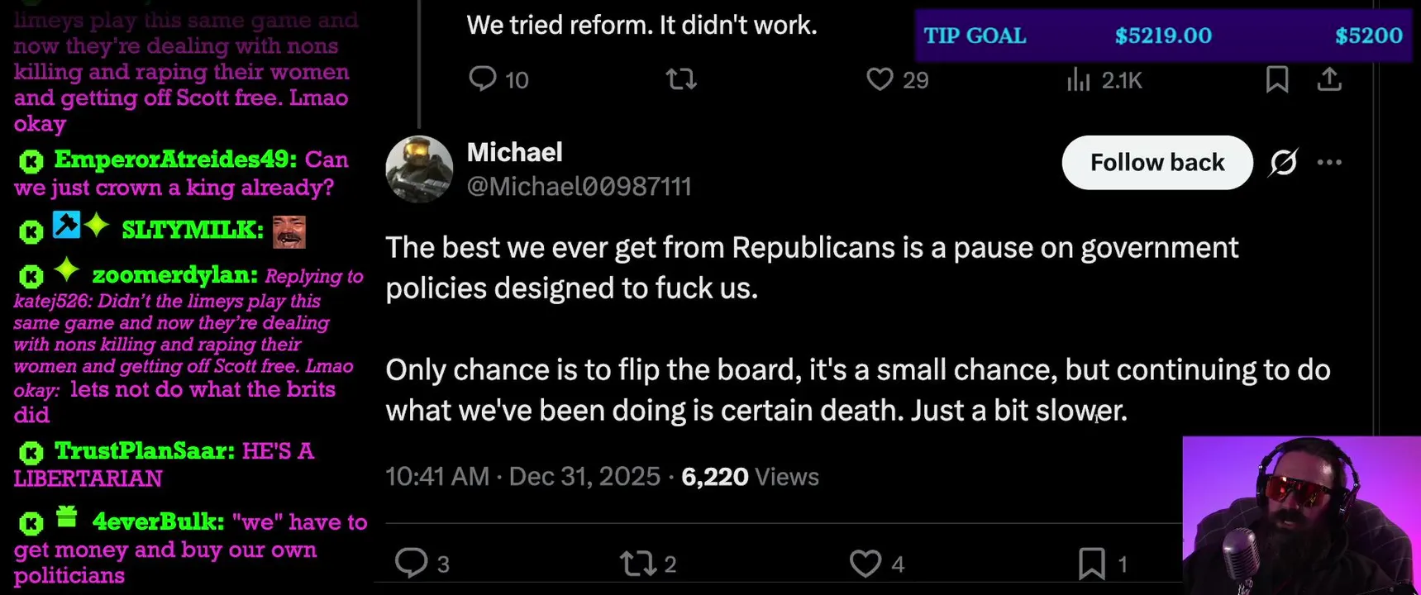Viewport: 1421px width, 595px height.
Task: Click the TIP GOAL progress bar
Action: pyautogui.click(x=1162, y=36)
